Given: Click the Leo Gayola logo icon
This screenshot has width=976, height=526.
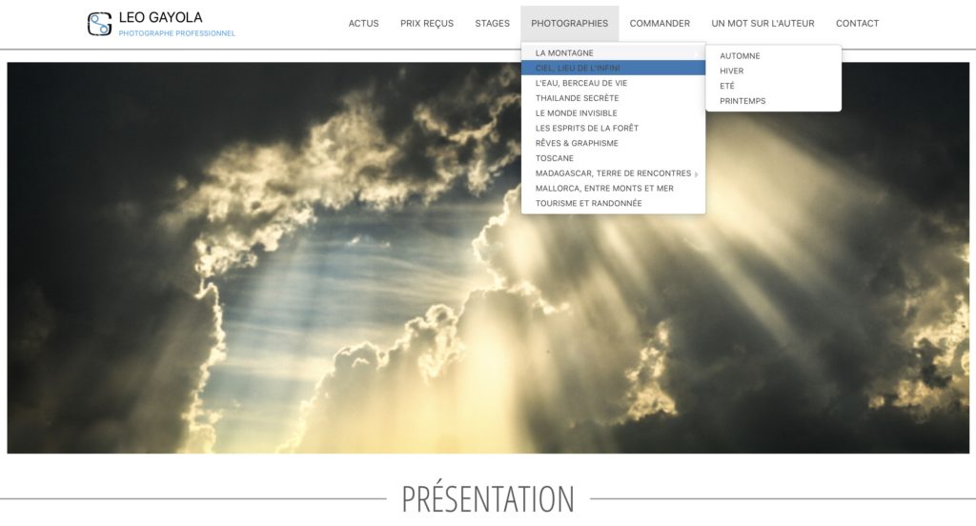Looking at the screenshot, I should pos(99,24).
